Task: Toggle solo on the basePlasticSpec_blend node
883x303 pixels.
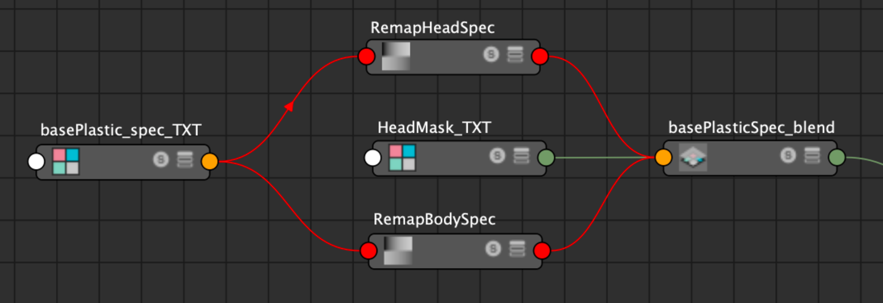Action: click(x=788, y=155)
